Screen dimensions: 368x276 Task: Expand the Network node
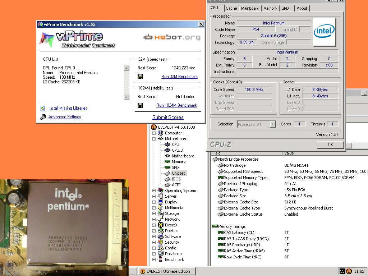click(154, 219)
